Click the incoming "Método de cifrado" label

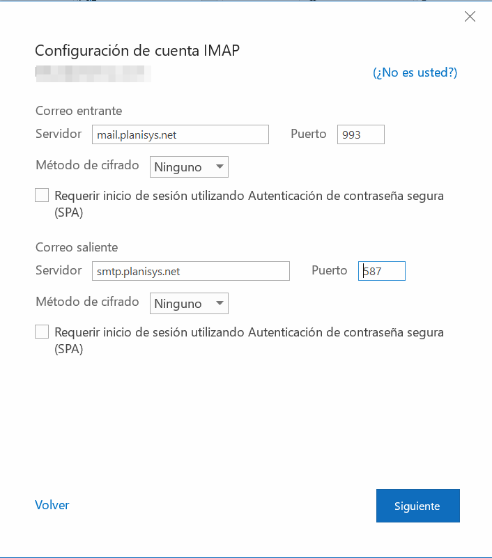87,165
